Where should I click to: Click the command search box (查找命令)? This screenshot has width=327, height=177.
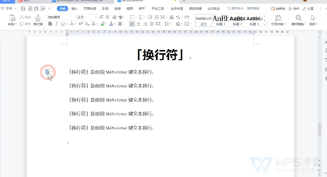click(243, 8)
